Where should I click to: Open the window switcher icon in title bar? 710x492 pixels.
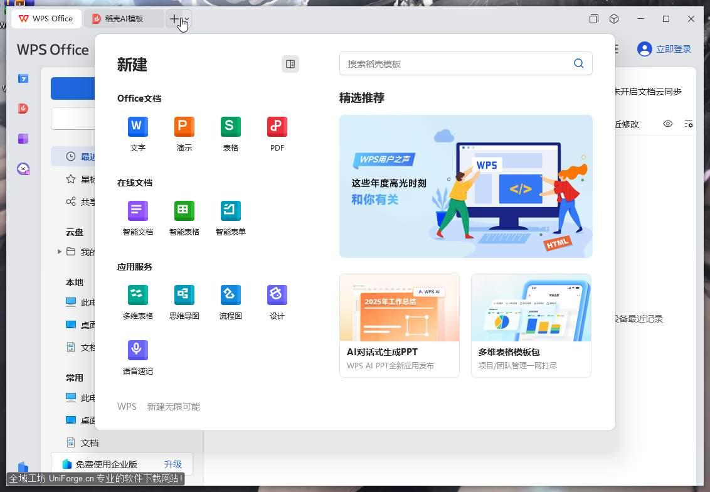pyautogui.click(x=593, y=19)
